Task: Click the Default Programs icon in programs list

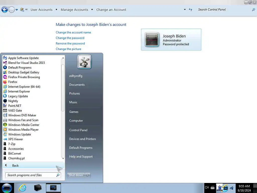Action: tap(5, 67)
